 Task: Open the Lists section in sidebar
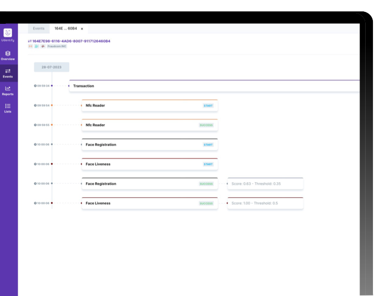(x=8, y=108)
